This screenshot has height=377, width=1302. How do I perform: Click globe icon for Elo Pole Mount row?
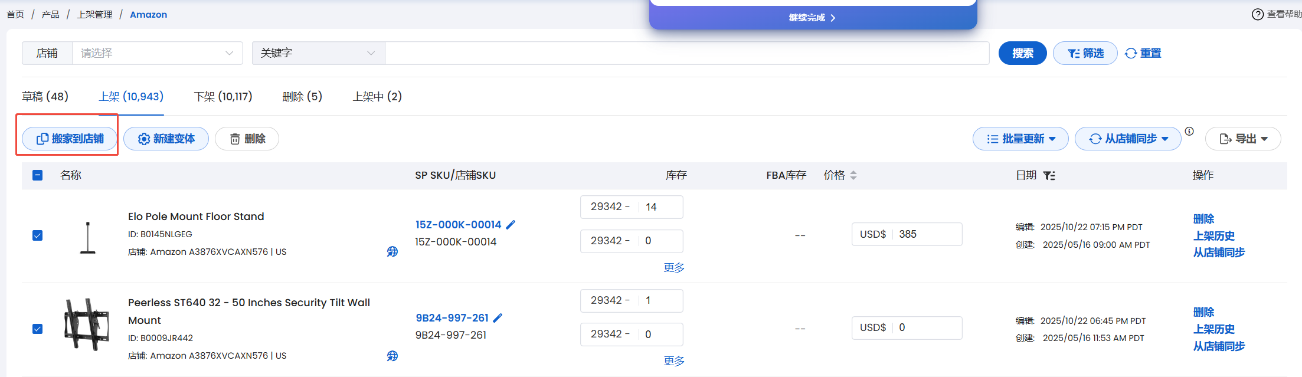pos(392,252)
